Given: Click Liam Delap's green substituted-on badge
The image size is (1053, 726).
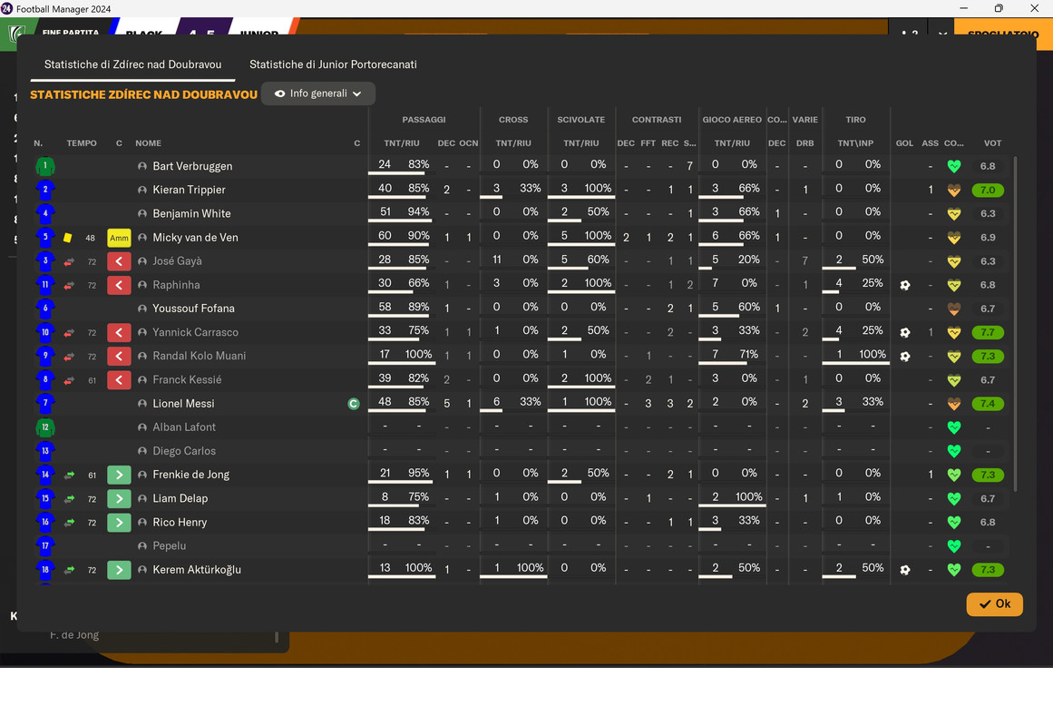Looking at the screenshot, I should coord(119,499).
